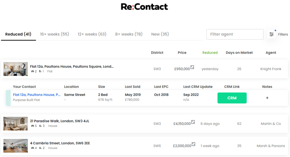
Task: Open the 4 Cambria Street listing photo
Action: [x=16, y=146]
